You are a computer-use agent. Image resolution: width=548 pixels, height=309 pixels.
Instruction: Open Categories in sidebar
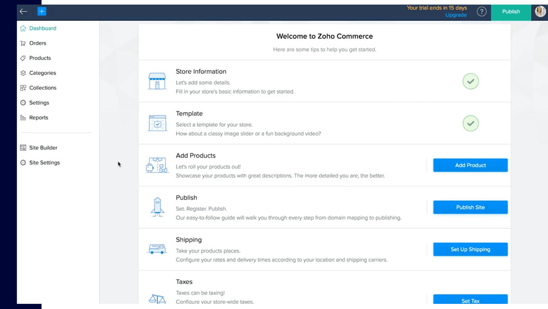(x=42, y=73)
